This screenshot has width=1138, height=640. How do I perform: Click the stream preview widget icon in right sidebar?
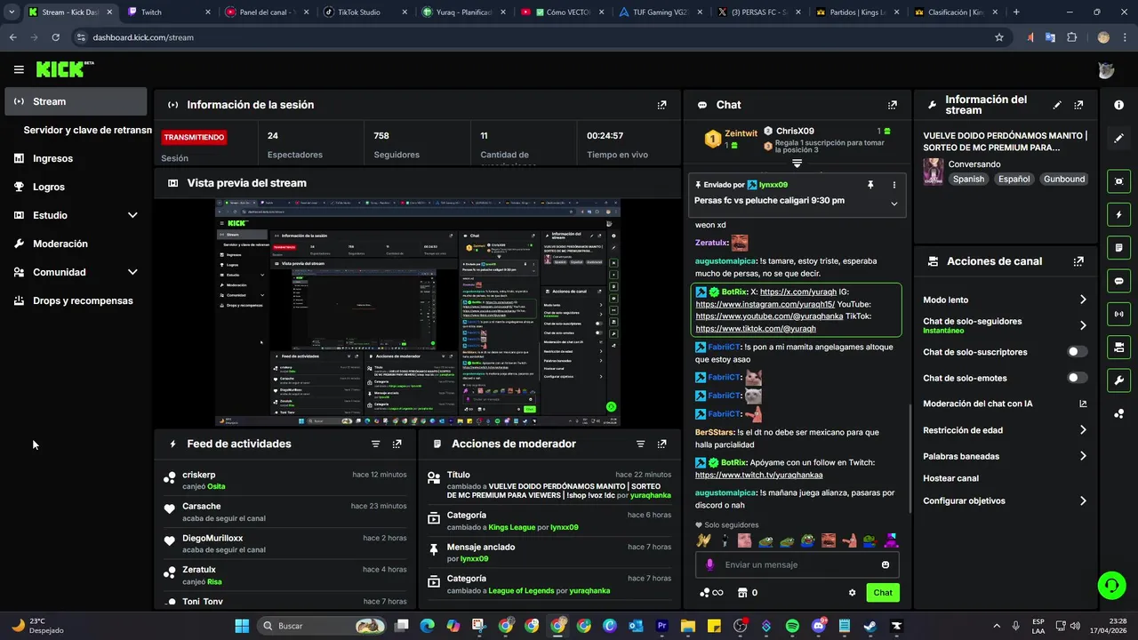point(1118,181)
